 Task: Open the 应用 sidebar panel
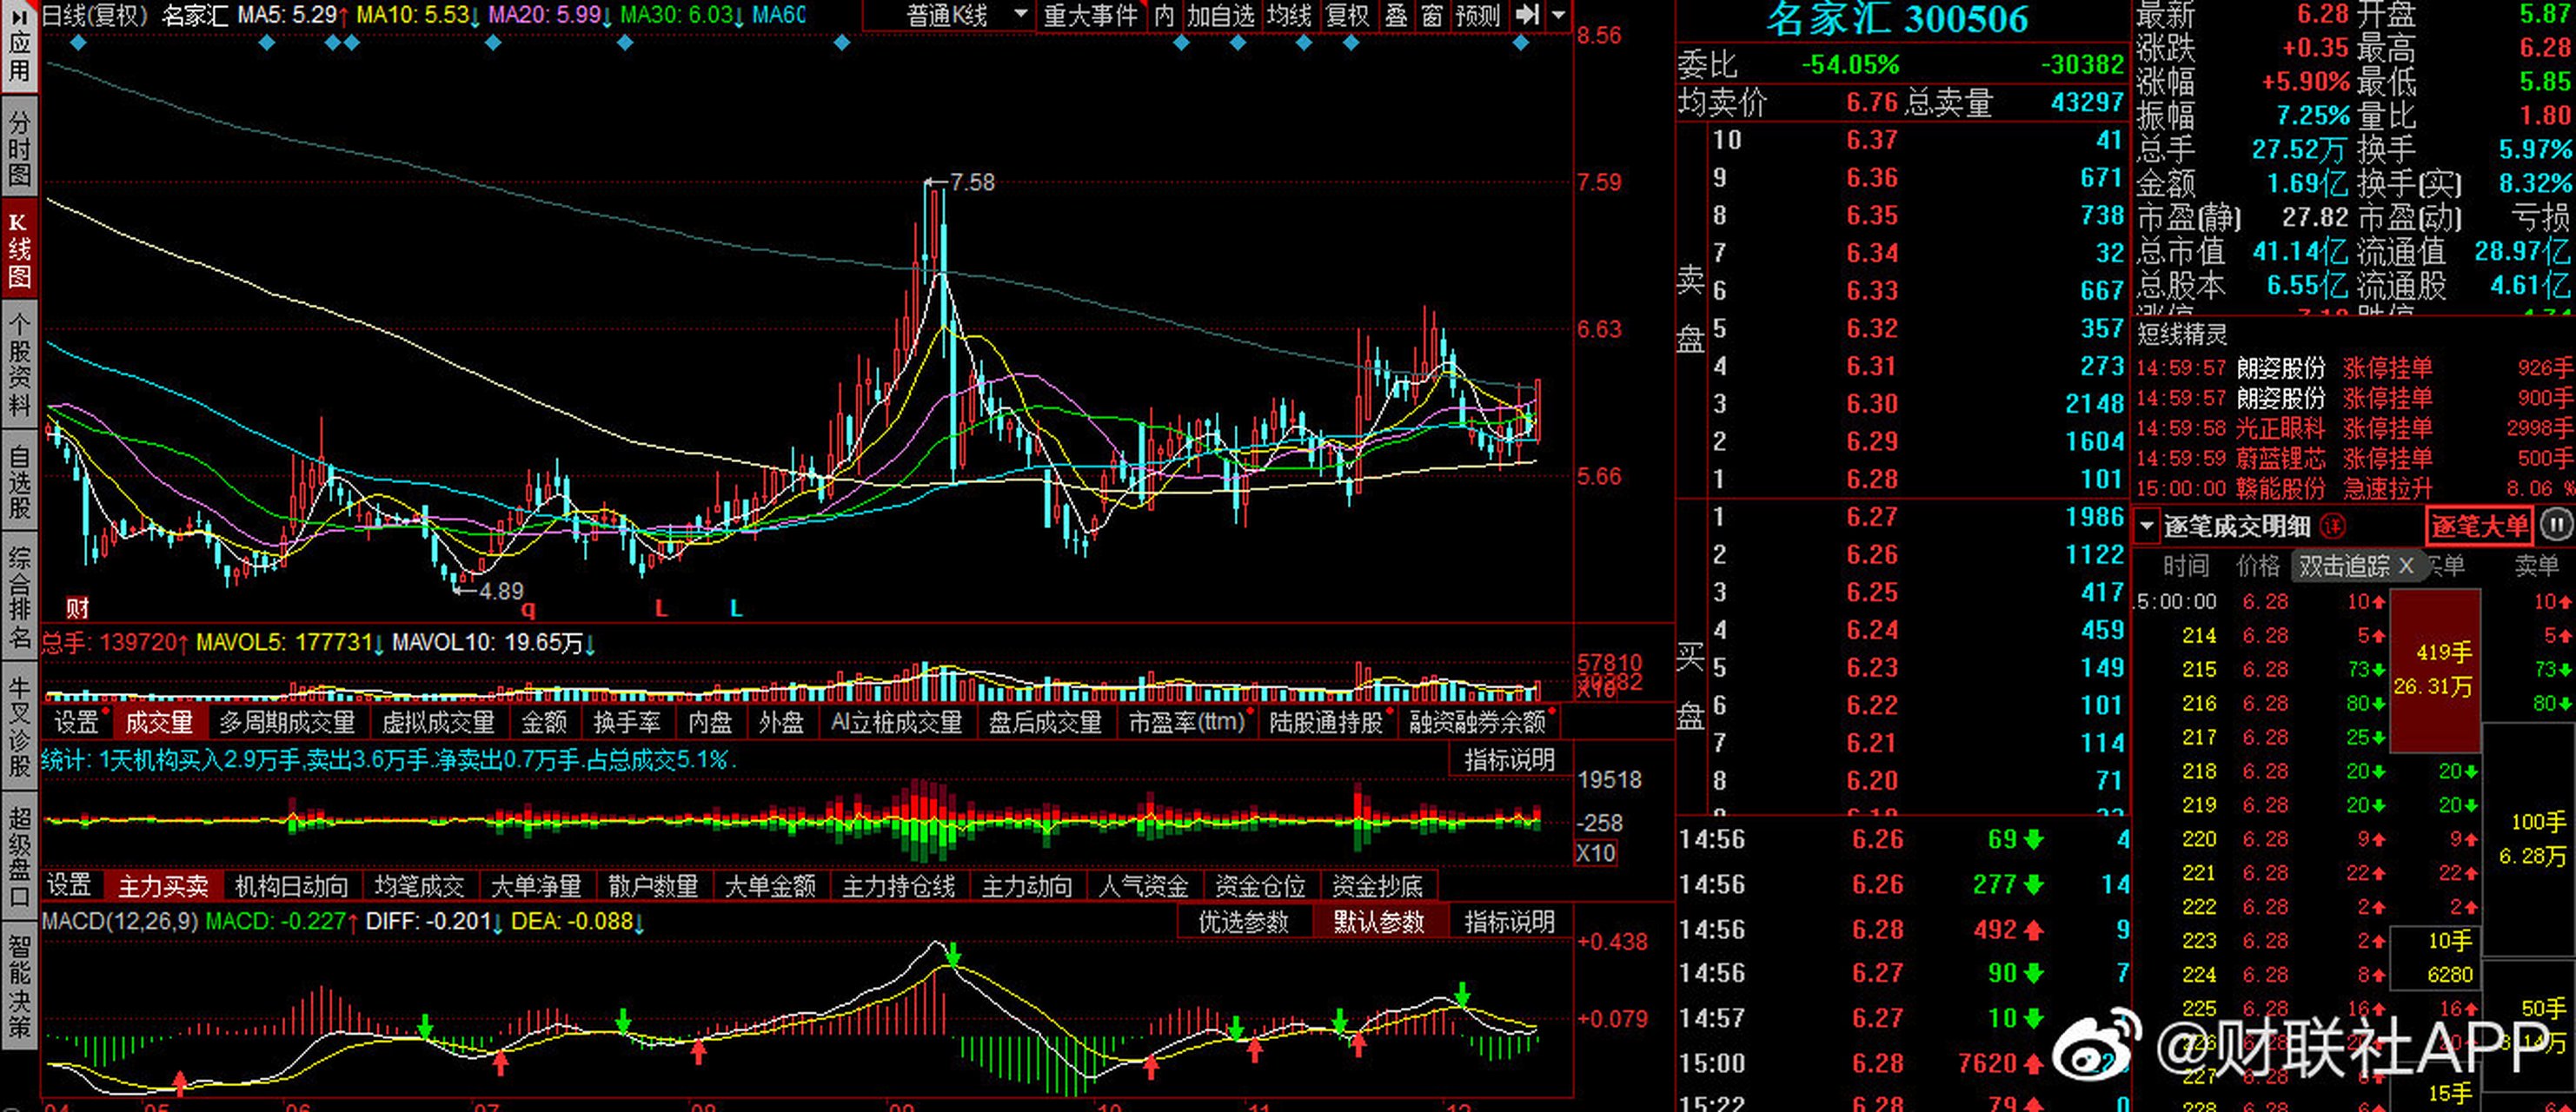pyautogui.click(x=19, y=46)
